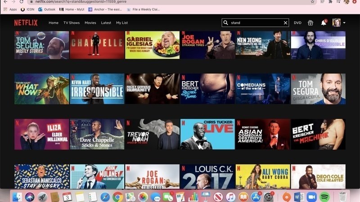Open the Chappelle special thumbnail
Screen dimensions: 360x202
pyautogui.click(x=97, y=45)
